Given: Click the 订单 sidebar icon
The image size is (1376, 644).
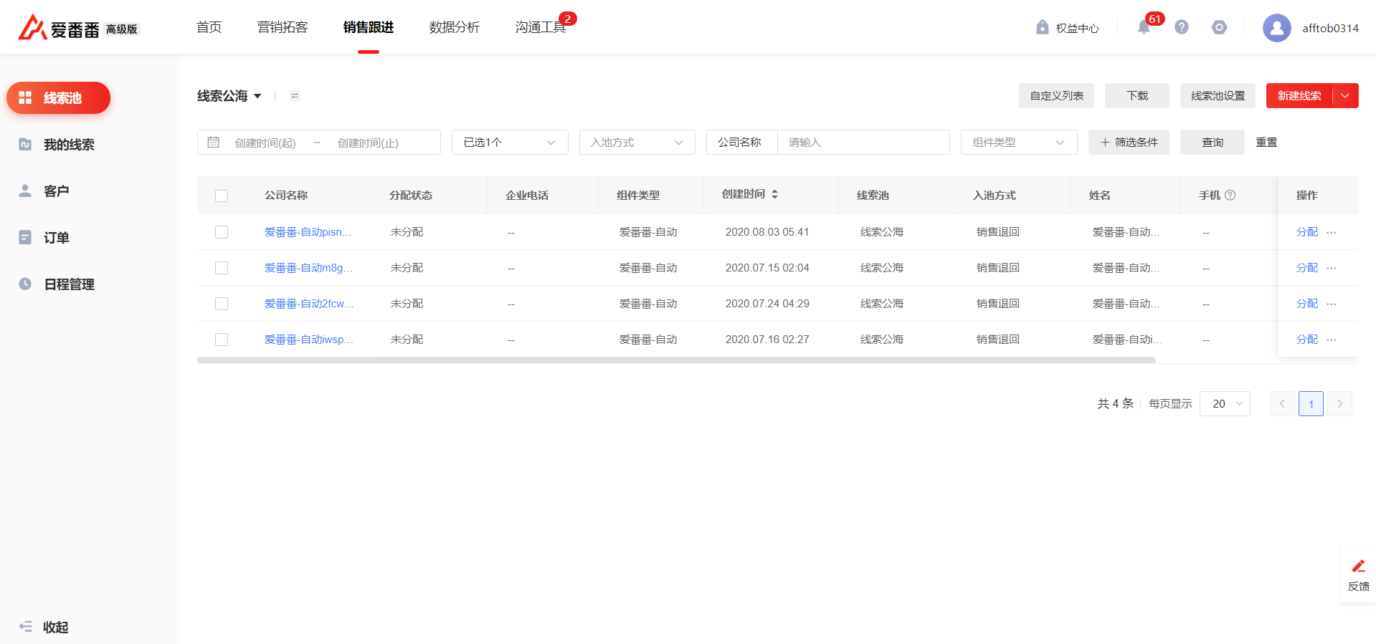Looking at the screenshot, I should pyautogui.click(x=25, y=237).
